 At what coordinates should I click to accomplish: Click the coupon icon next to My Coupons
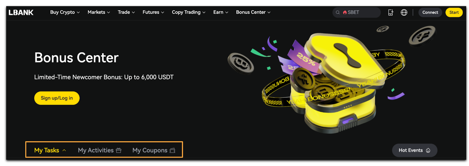click(172, 150)
